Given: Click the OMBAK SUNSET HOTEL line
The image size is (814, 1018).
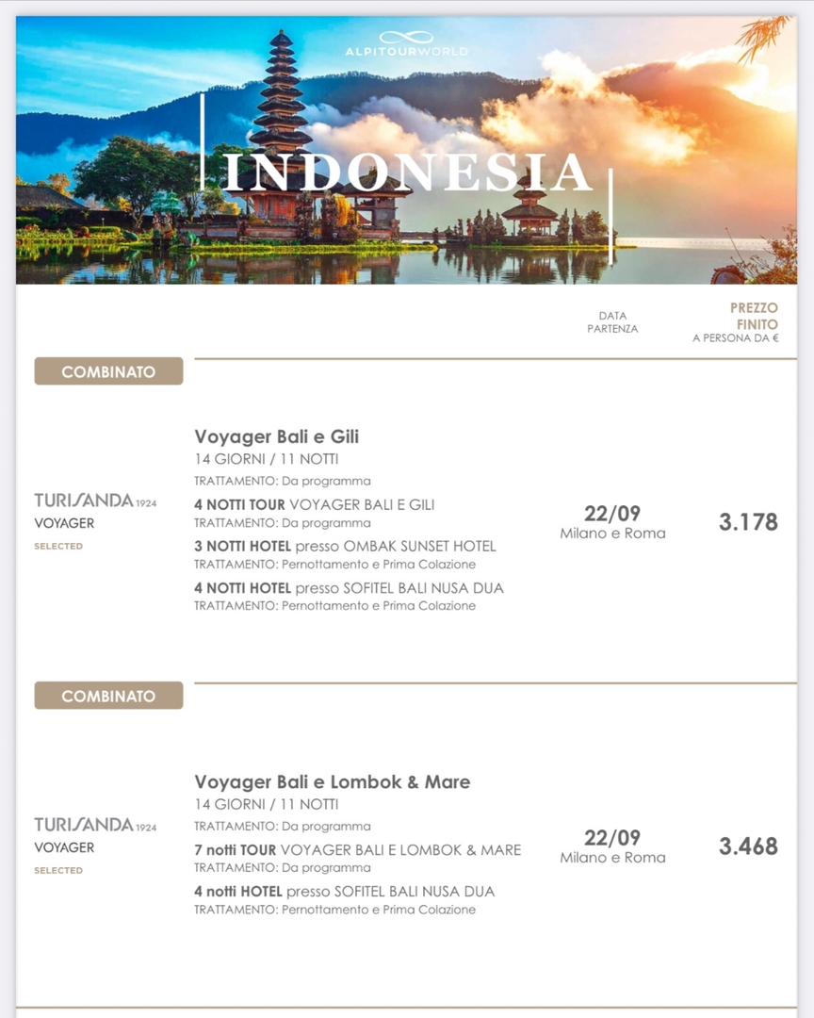Looking at the screenshot, I should tap(345, 546).
